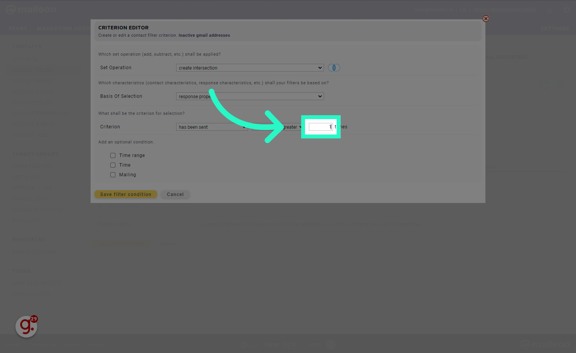Click 'Inactive gmail addresses' filter name text

click(204, 35)
